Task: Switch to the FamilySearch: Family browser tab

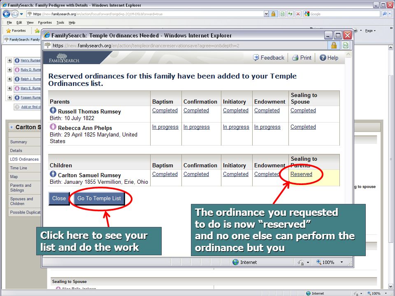Action: coord(22,39)
